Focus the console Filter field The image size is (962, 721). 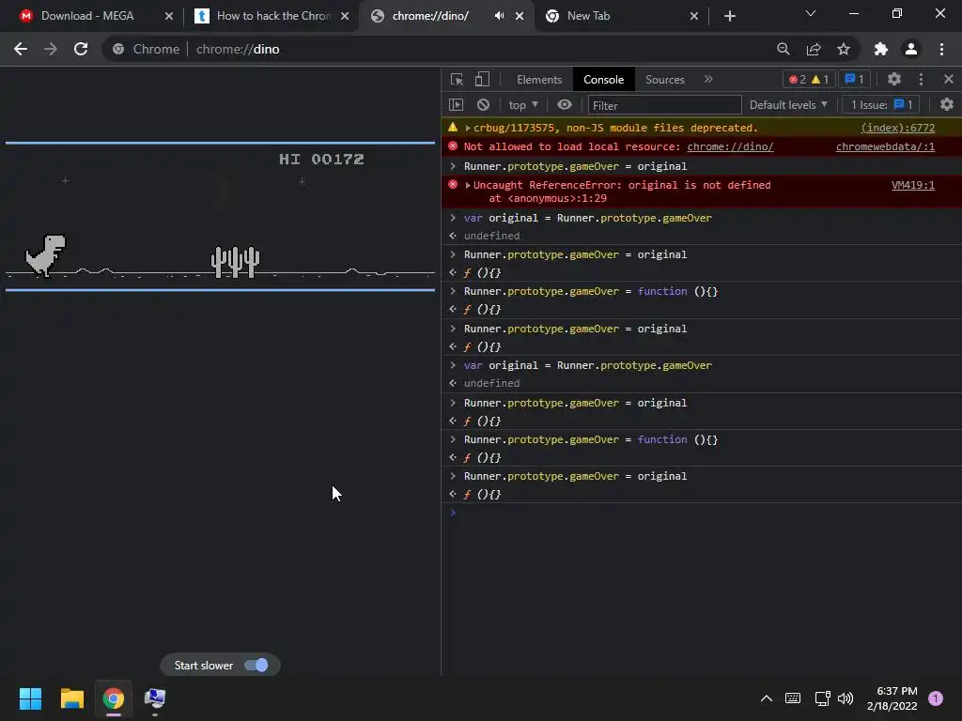tap(664, 105)
